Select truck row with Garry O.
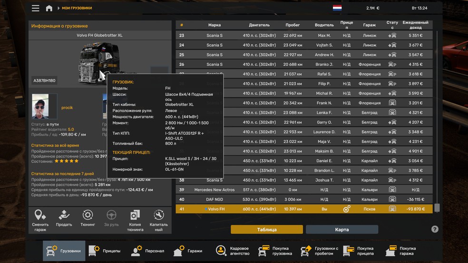Image resolution: width=468 pixels, height=263 pixels. coord(304,122)
